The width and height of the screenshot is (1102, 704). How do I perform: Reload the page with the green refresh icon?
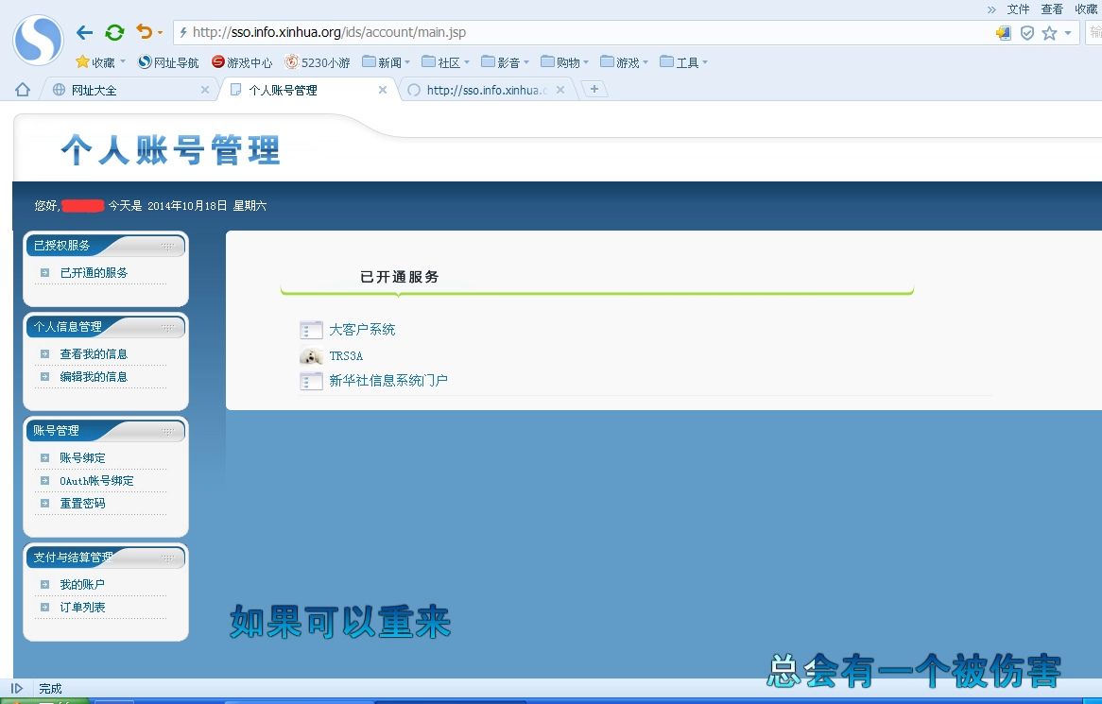[114, 32]
